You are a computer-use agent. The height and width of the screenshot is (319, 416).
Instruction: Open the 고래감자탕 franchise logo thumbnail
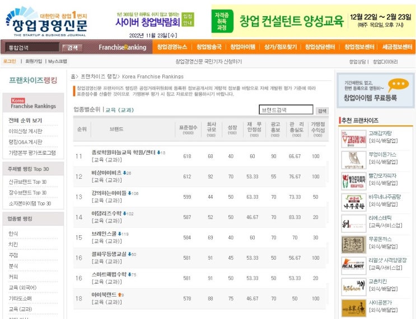click(354, 139)
